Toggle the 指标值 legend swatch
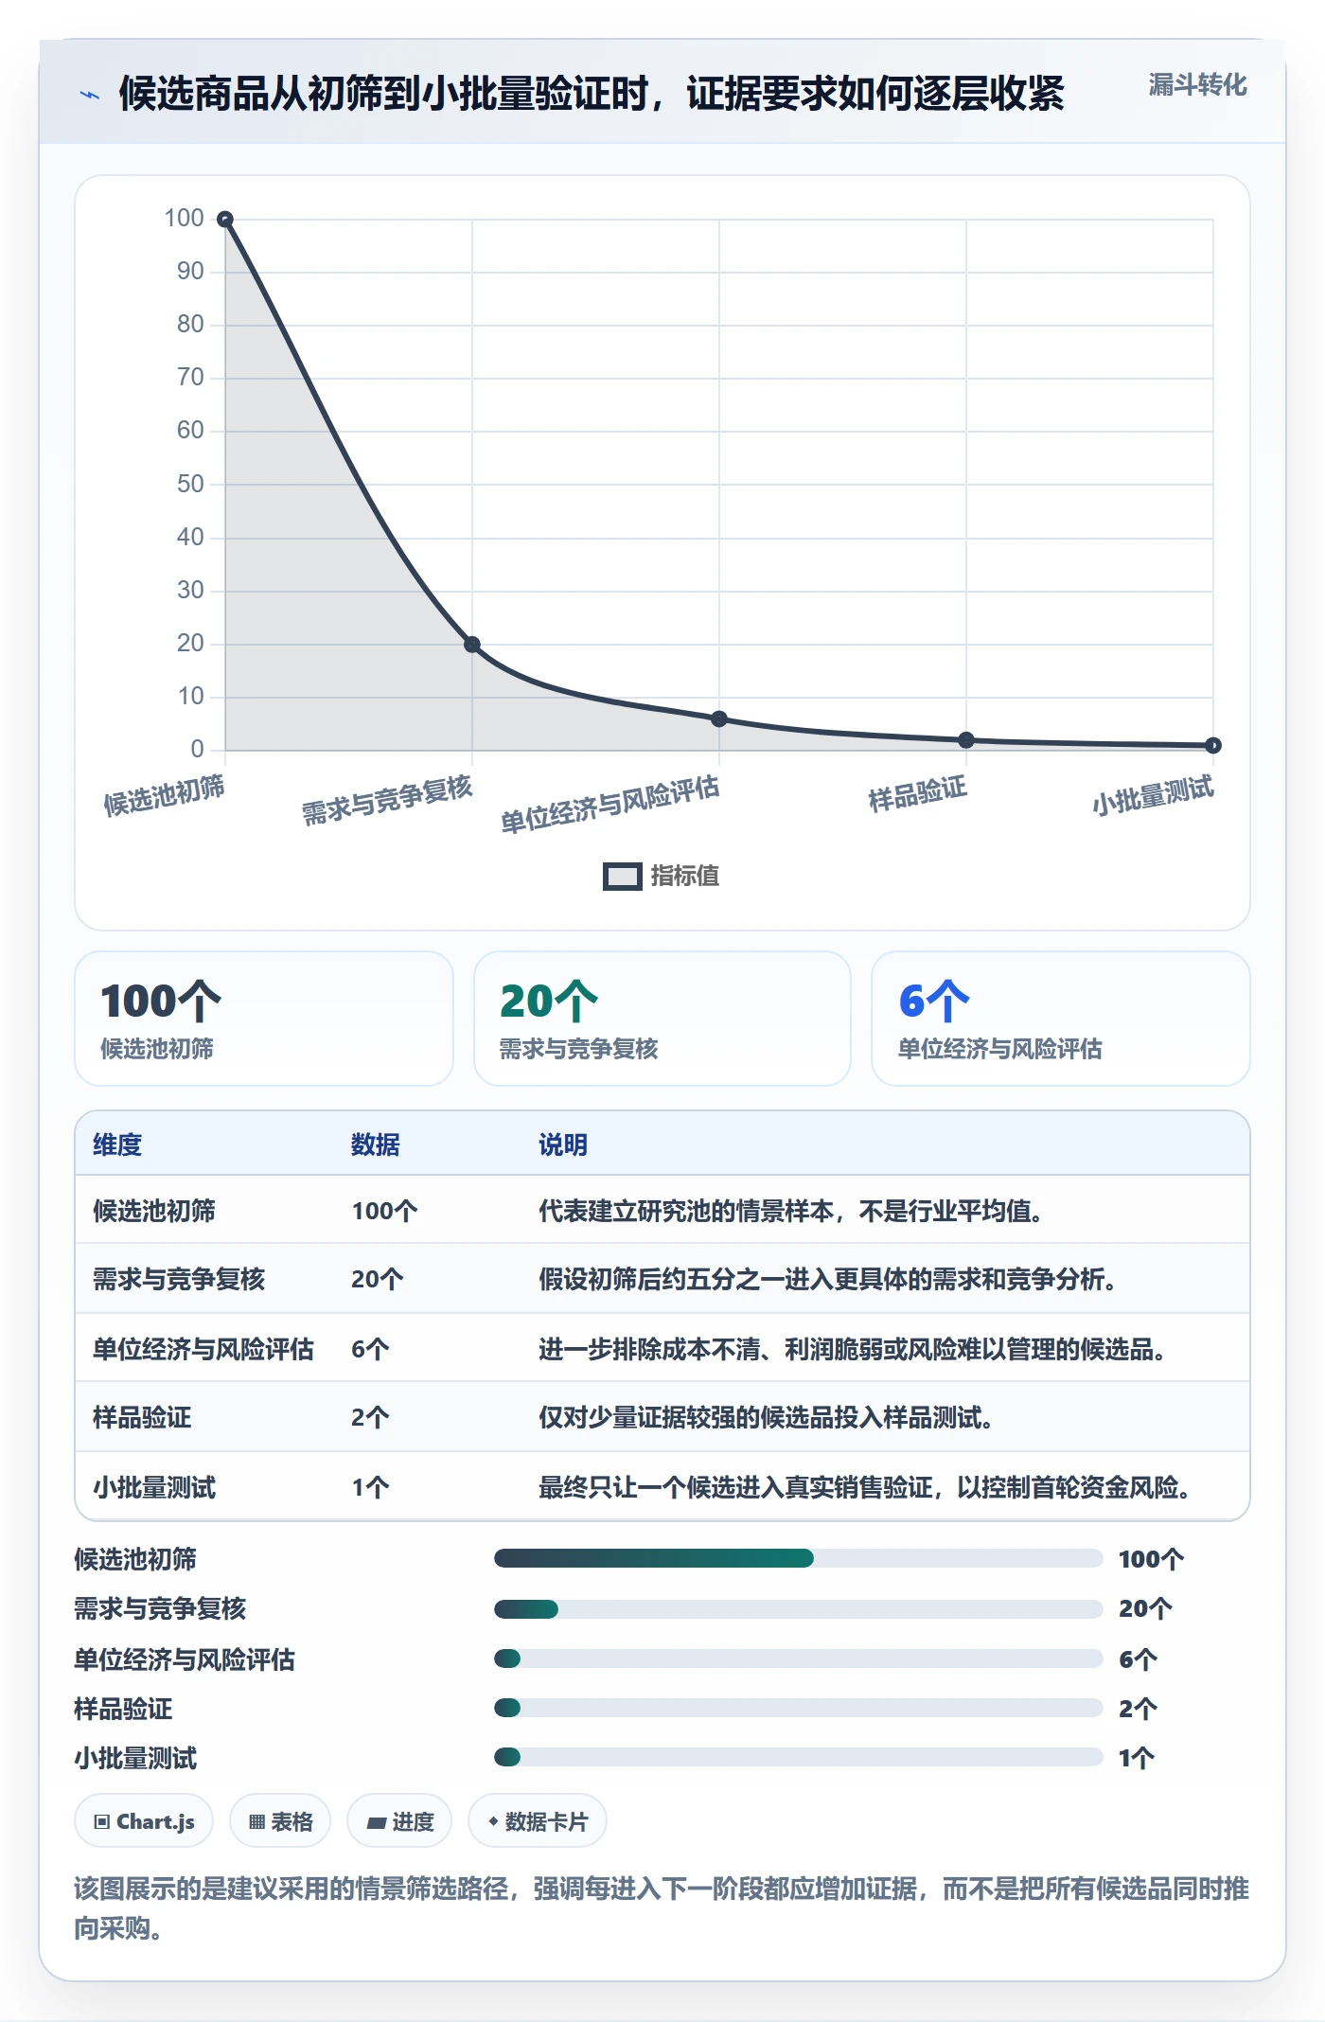 click(x=622, y=877)
